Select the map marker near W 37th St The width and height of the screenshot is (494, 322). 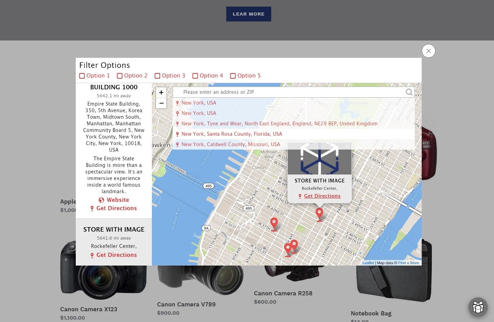(274, 224)
